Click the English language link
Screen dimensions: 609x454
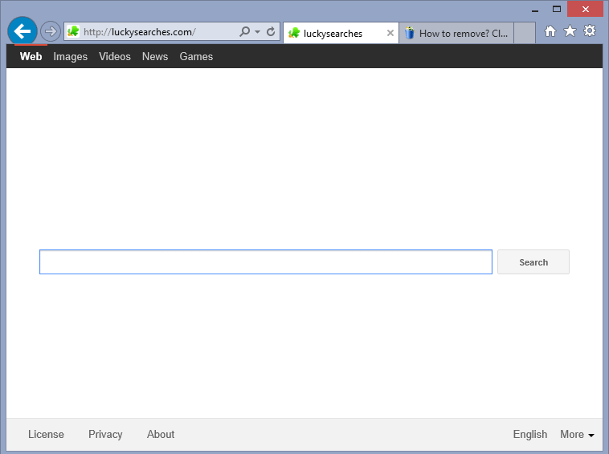[x=530, y=434]
